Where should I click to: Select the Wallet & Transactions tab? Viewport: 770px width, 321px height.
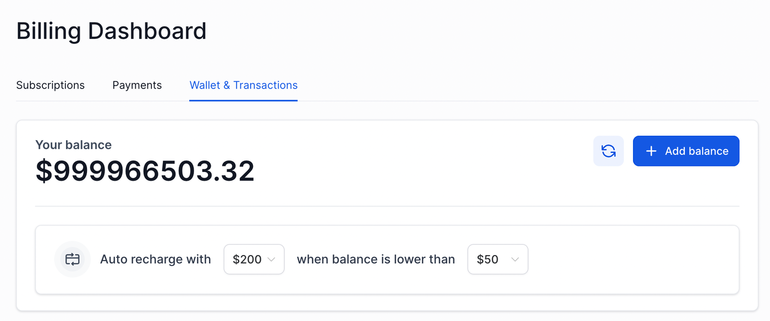[243, 85]
